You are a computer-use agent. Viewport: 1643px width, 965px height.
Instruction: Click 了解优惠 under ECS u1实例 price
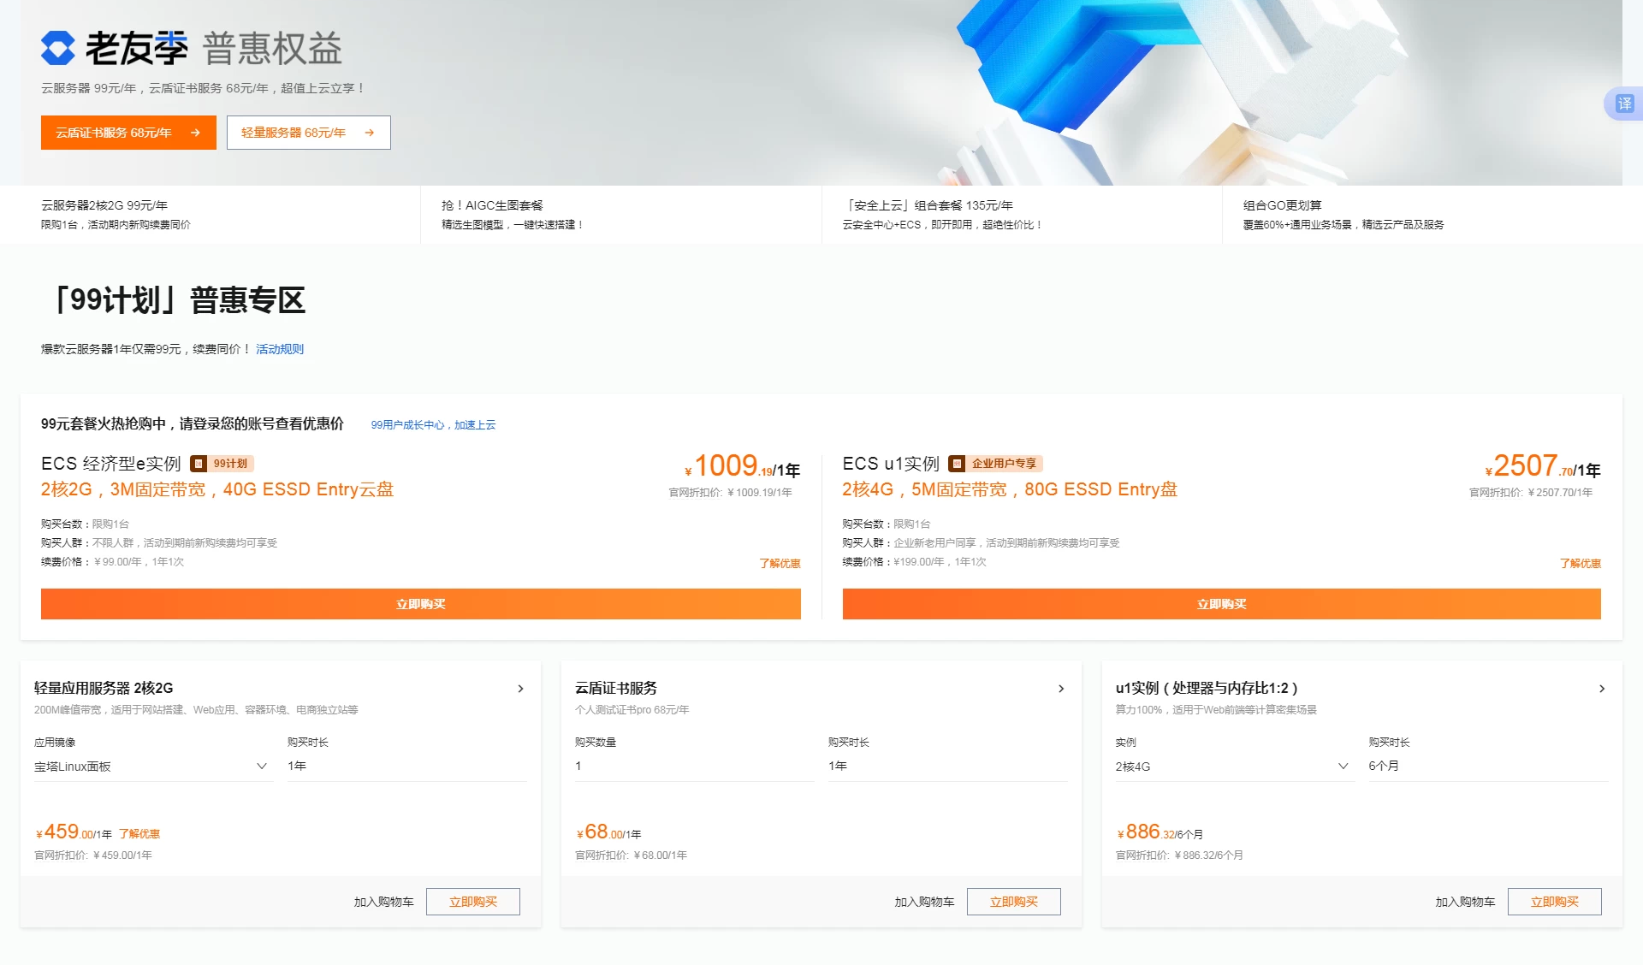pyautogui.click(x=1580, y=563)
